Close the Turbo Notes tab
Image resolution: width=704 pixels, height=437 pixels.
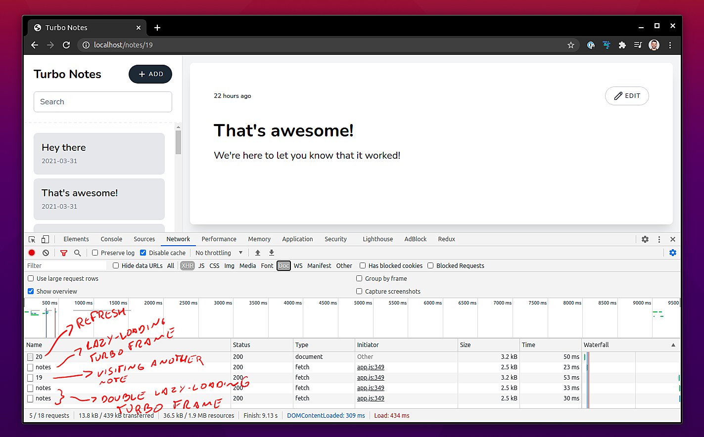coord(139,28)
